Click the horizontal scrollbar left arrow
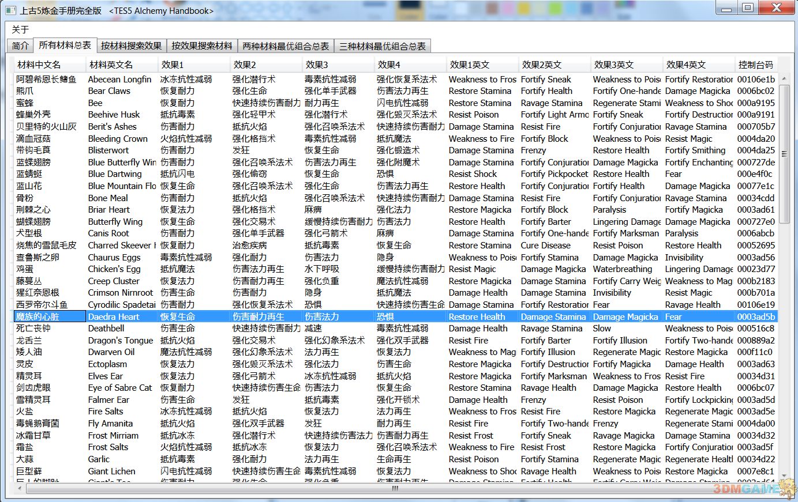Viewport: 798px width, 502px height. pyautogui.click(x=20, y=488)
